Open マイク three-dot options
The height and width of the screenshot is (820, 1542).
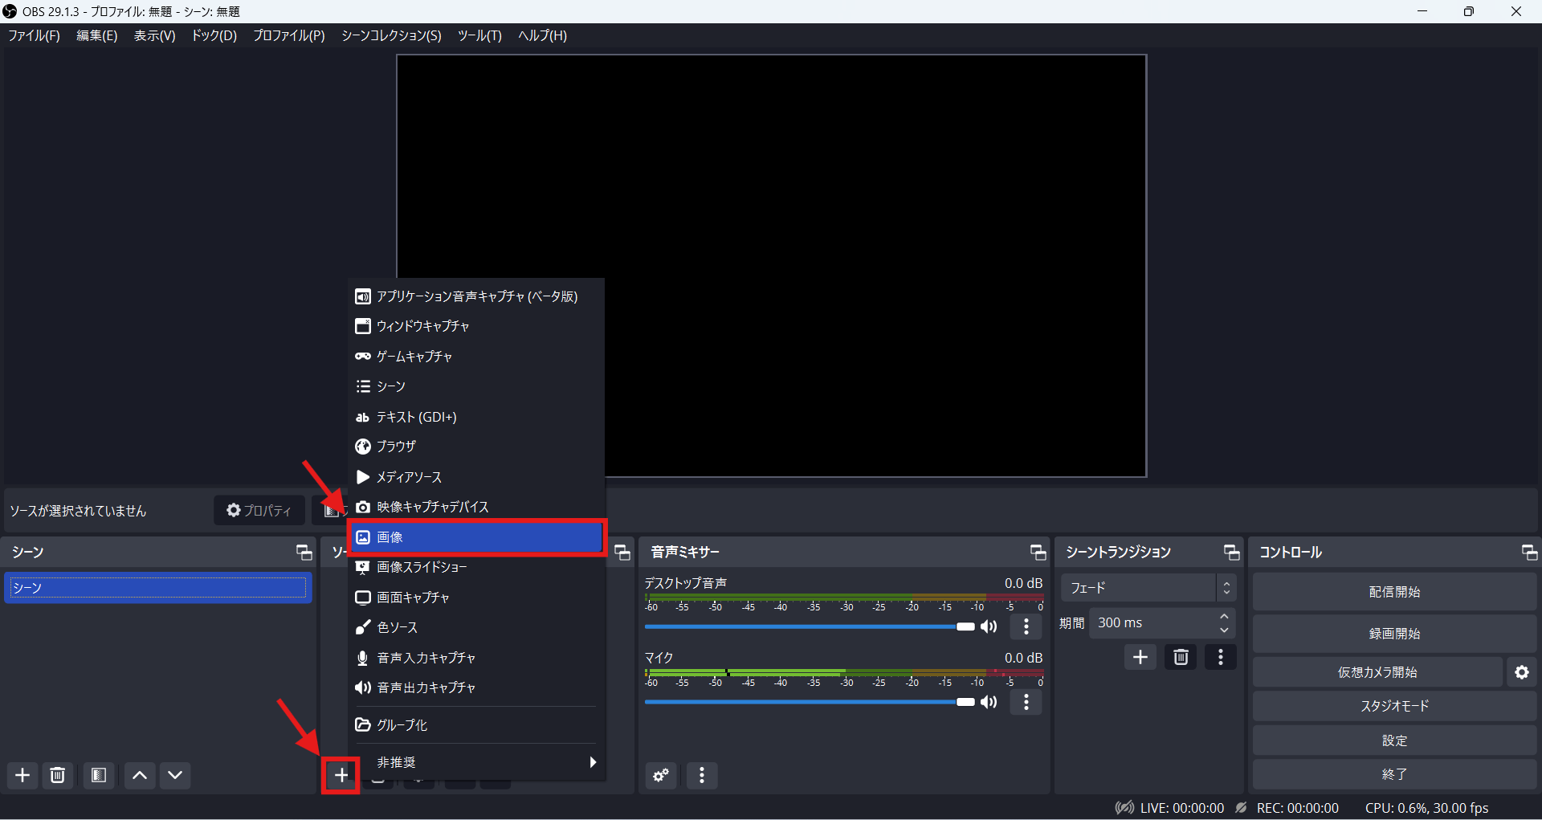[x=1026, y=702]
